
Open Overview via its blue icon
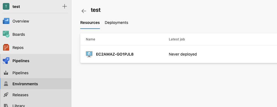click(x=6, y=21)
